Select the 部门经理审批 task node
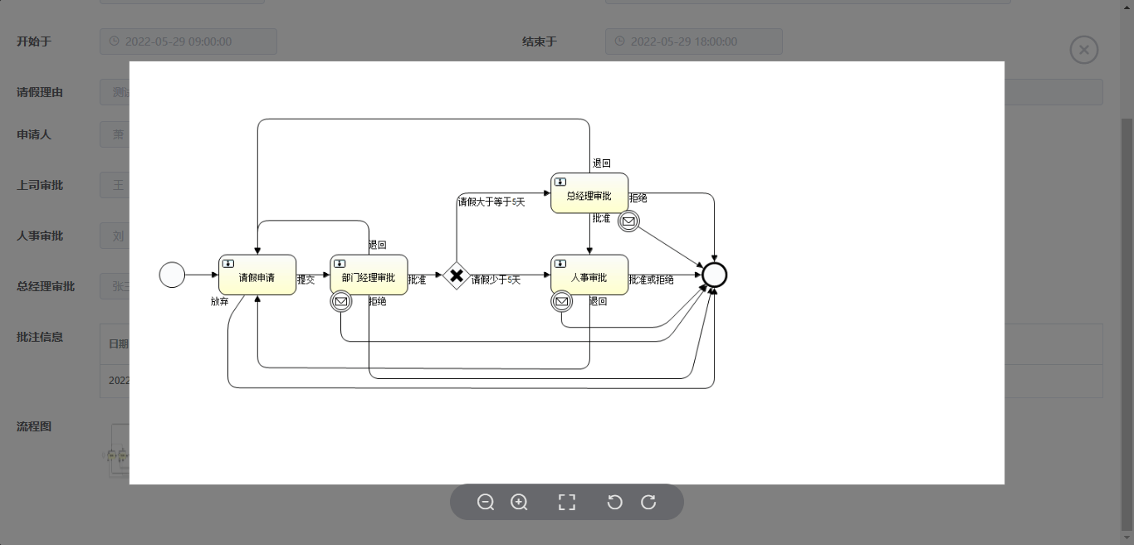The height and width of the screenshot is (545, 1134). coord(369,275)
